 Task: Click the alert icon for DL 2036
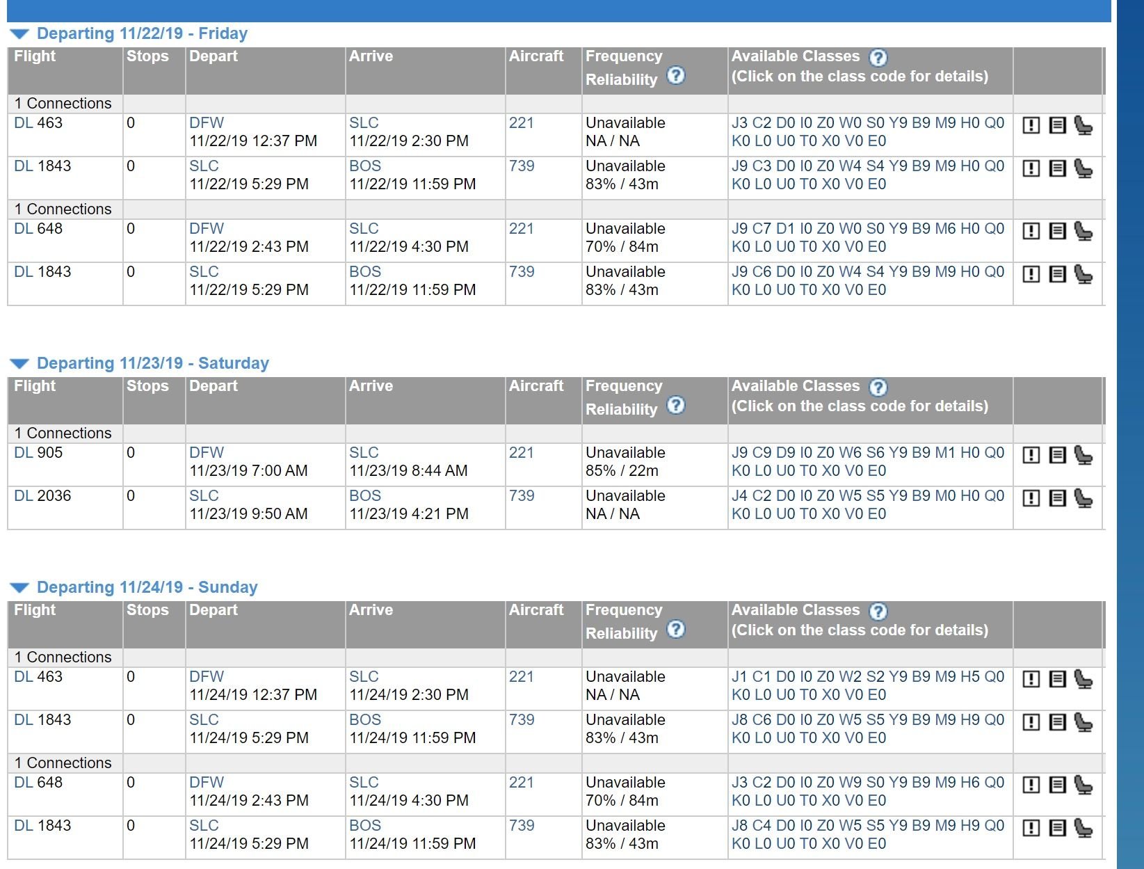[x=1031, y=499]
